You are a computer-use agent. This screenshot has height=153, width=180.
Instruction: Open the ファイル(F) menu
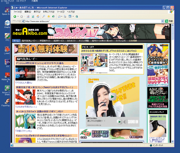click(x=18, y=12)
